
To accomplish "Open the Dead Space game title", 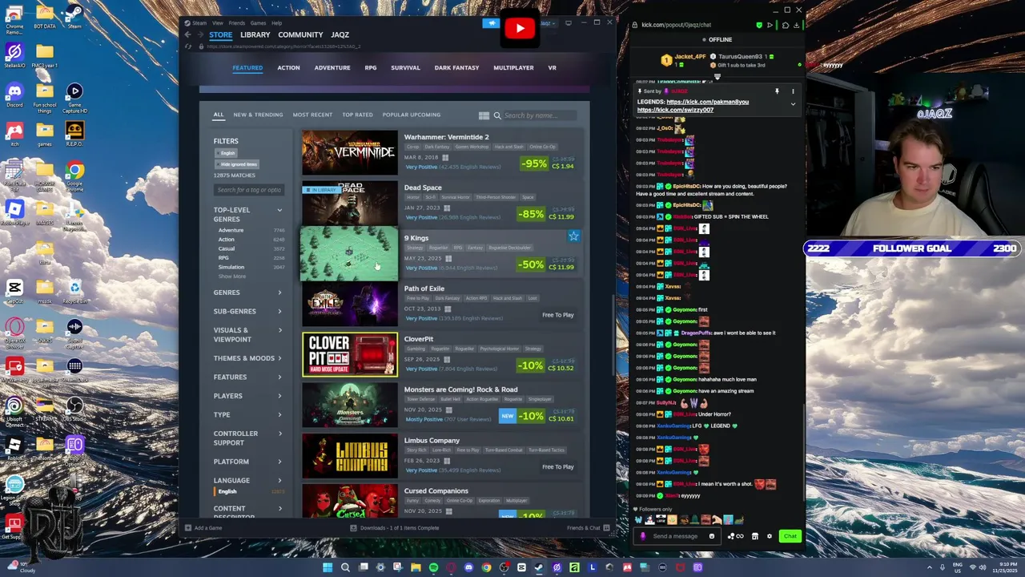I will tap(423, 188).
